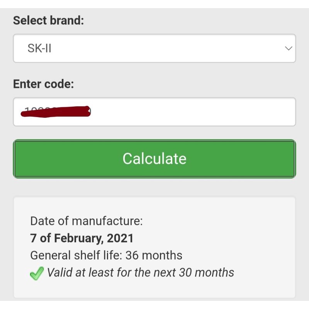
Task: Click the "7 of February, 2021" date
Action: (81, 238)
